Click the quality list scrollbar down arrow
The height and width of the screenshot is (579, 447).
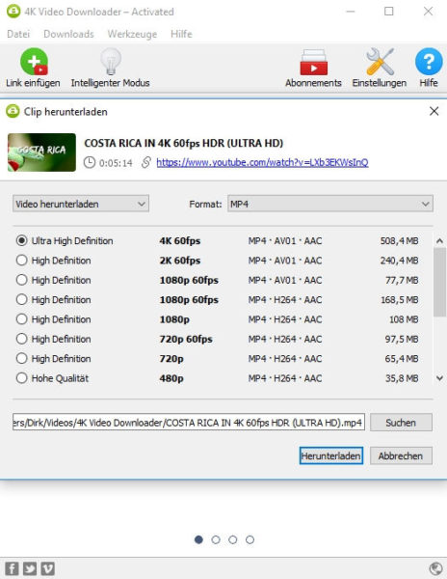pos(439,378)
